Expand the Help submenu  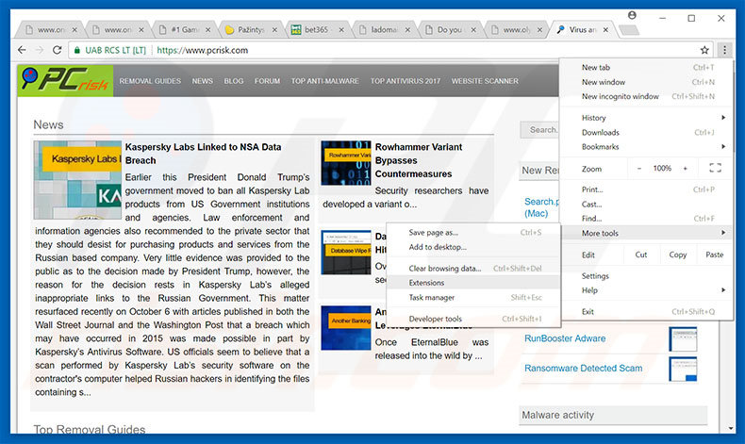(x=646, y=290)
